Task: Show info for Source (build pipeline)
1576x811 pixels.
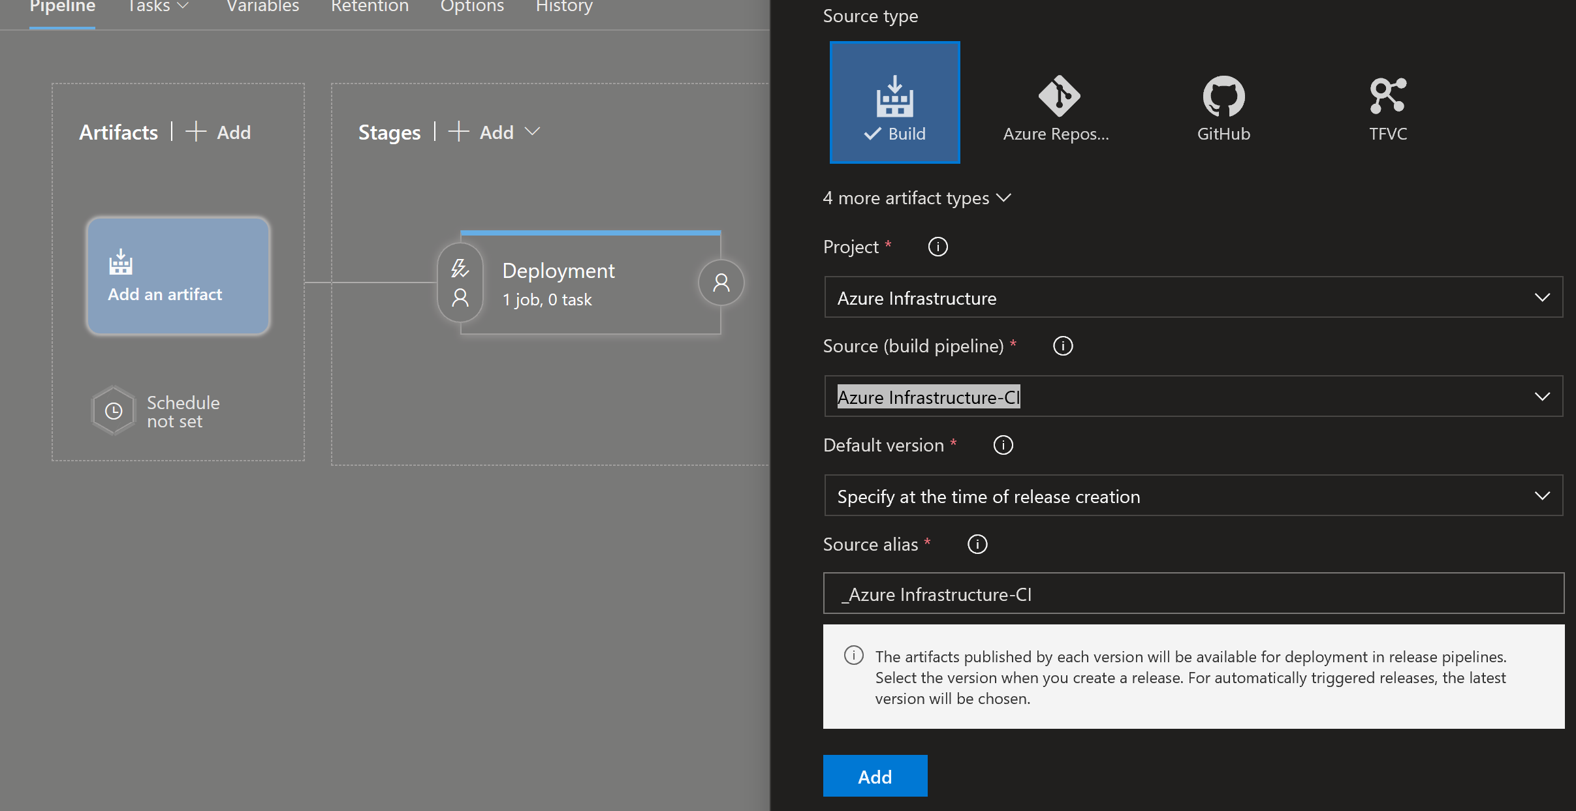Action: point(1063,346)
